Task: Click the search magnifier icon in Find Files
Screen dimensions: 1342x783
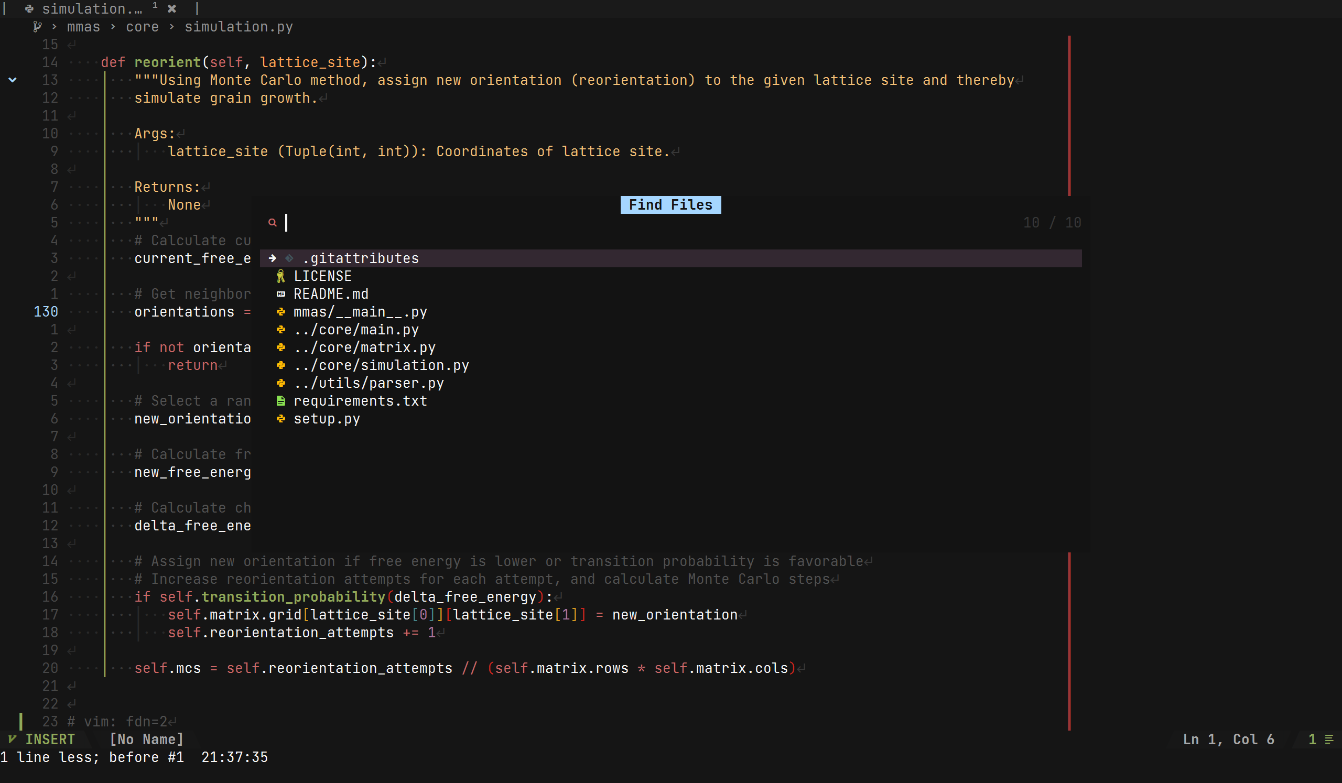Action: click(272, 223)
